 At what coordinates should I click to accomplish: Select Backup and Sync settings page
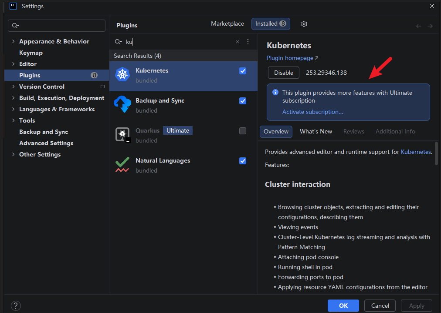(x=44, y=132)
